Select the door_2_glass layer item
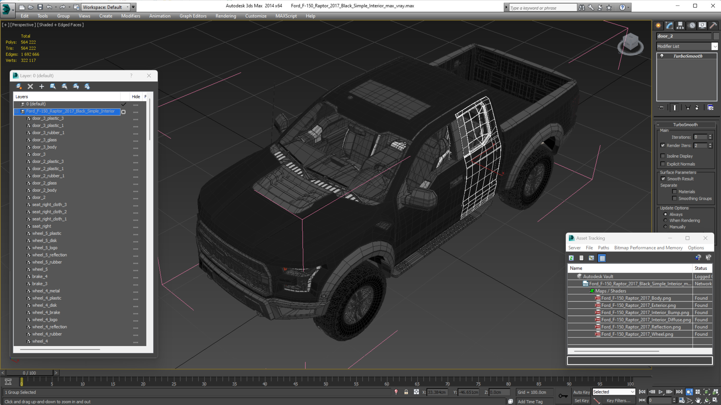This screenshot has width=721, height=405. coord(44,183)
